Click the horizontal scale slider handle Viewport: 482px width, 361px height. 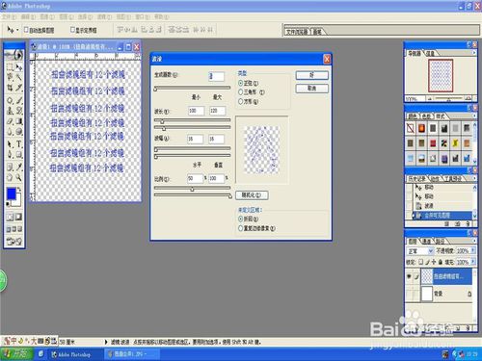coord(192,189)
